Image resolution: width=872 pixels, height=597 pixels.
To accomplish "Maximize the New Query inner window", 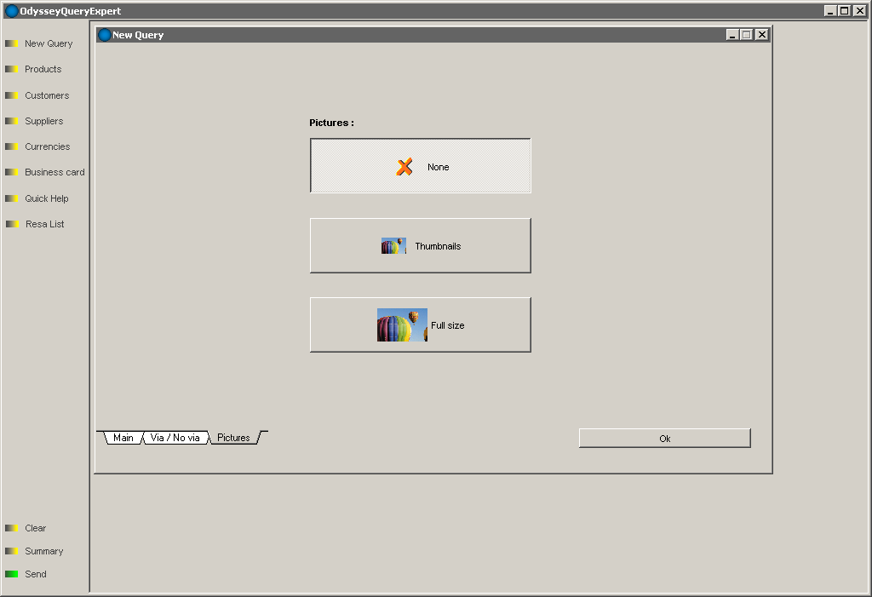I will [x=746, y=35].
